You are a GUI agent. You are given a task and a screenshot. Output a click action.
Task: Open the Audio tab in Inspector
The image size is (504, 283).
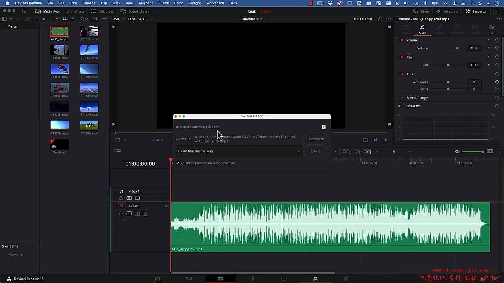tap(422, 29)
